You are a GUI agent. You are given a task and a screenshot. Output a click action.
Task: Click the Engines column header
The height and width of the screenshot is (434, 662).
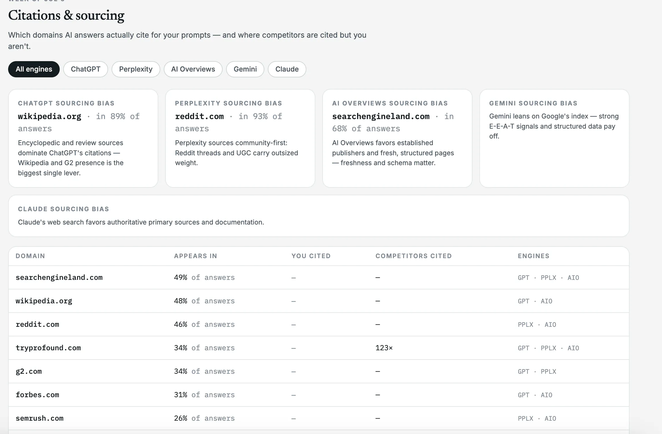534,256
